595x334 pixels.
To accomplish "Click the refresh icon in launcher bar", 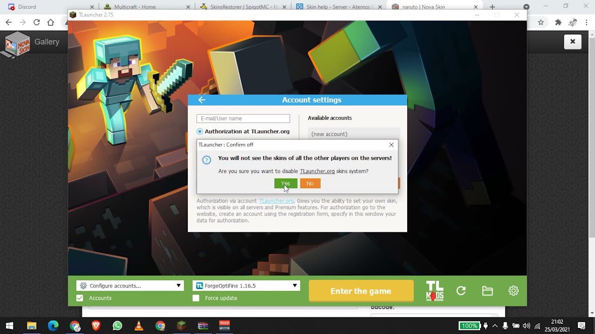I will [x=461, y=291].
